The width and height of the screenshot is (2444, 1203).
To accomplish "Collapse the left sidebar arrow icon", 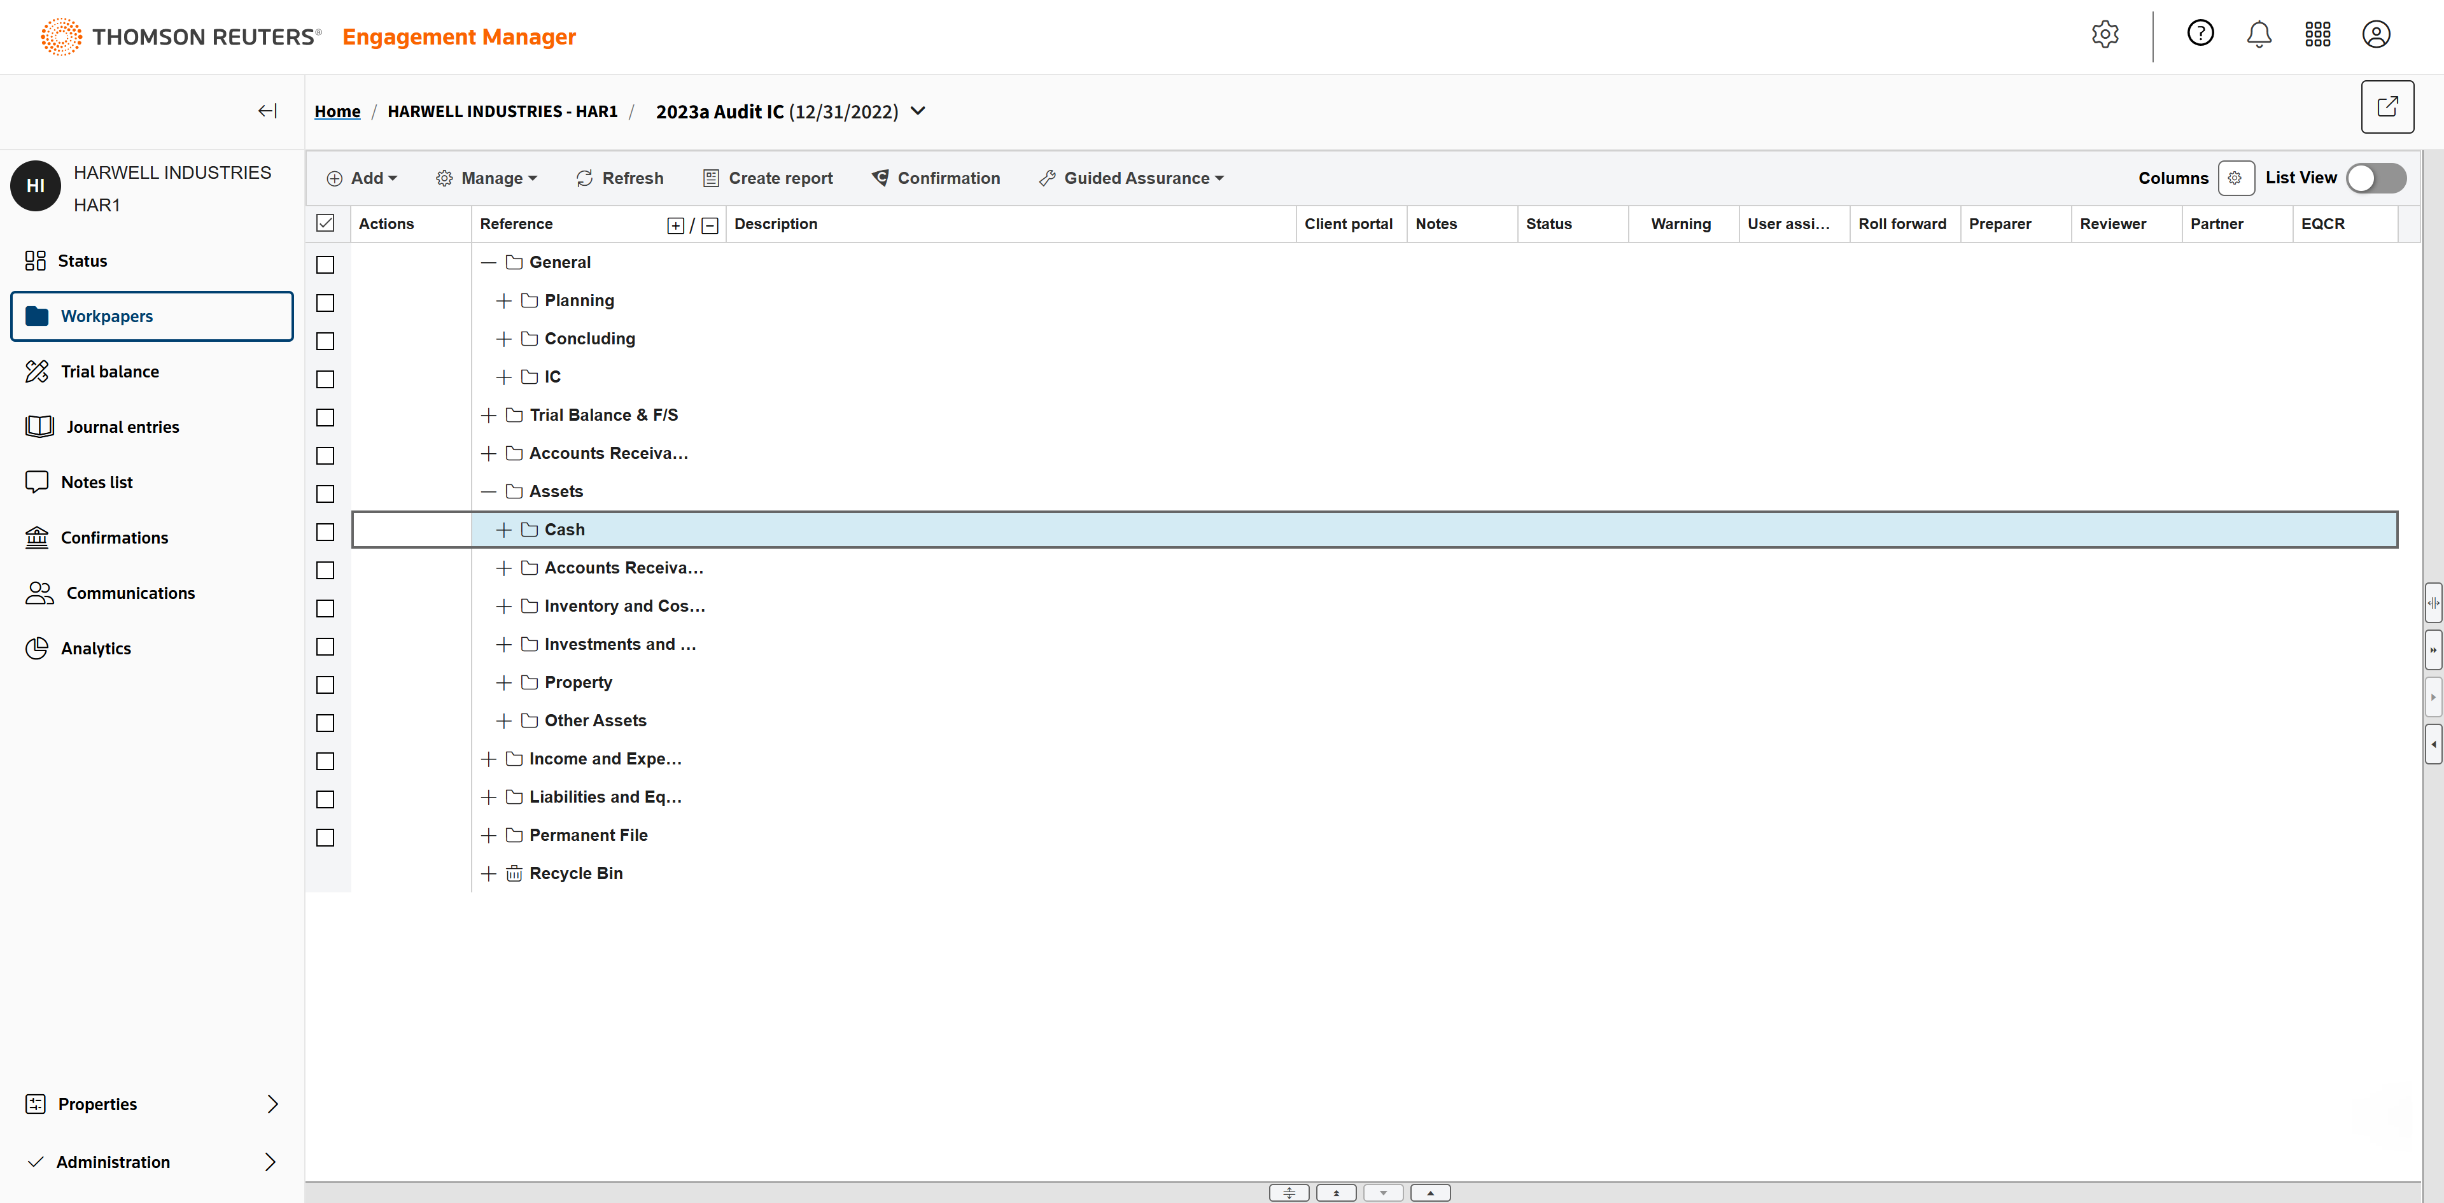I will point(267,111).
